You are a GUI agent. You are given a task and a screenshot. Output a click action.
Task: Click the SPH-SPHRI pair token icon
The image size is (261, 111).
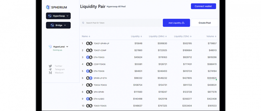89,92
